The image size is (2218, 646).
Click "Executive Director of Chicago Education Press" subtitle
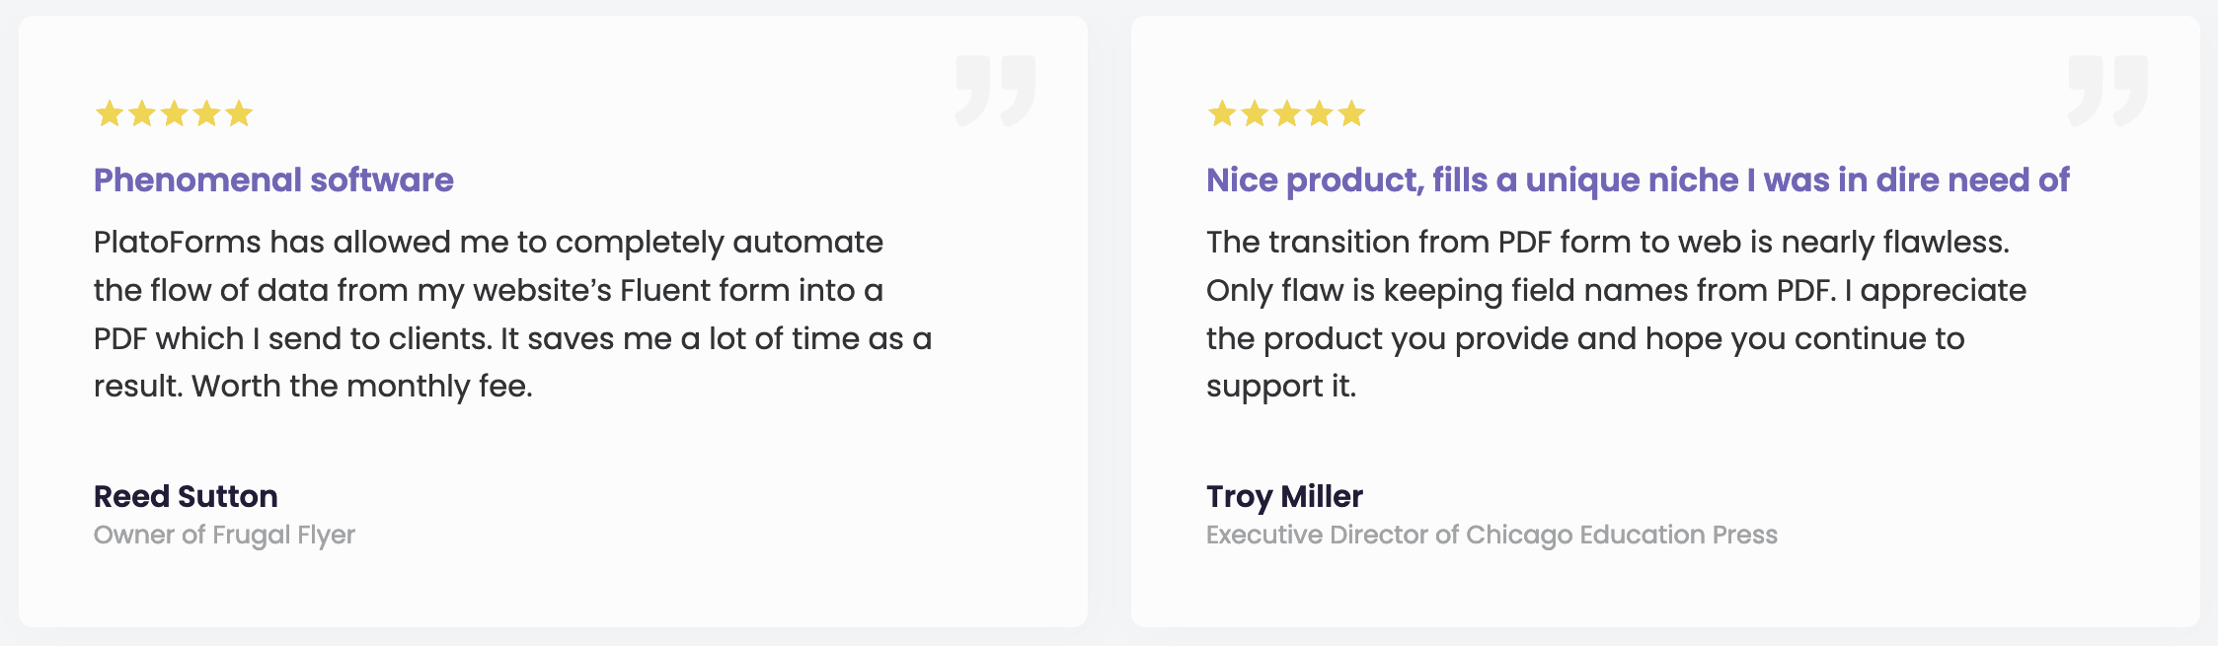(1491, 535)
